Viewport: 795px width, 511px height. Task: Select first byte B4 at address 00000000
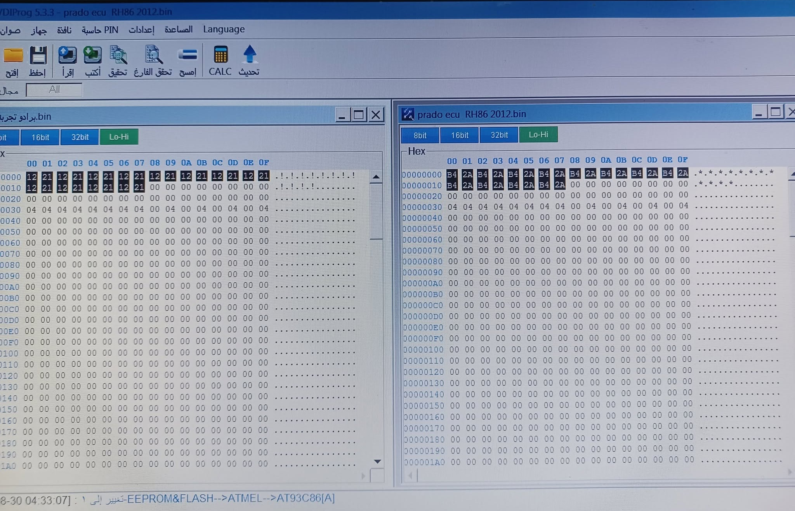(451, 174)
